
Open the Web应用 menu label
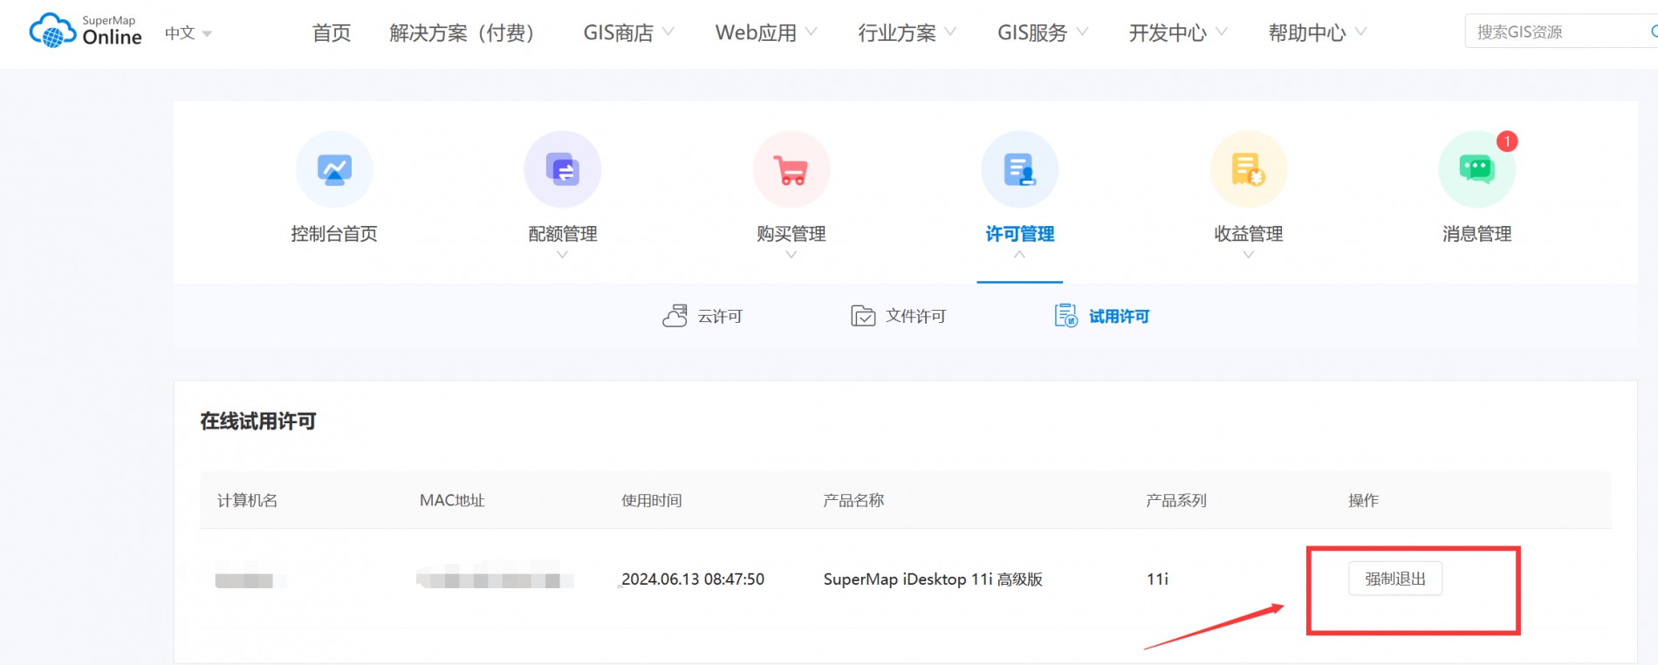pos(756,33)
